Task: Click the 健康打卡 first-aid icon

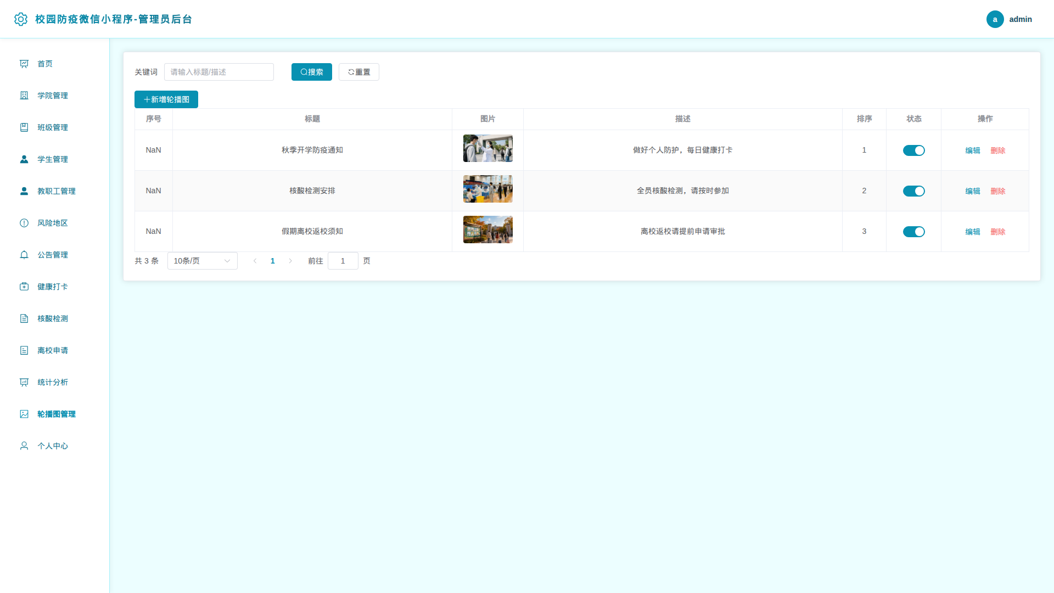Action: click(x=24, y=287)
